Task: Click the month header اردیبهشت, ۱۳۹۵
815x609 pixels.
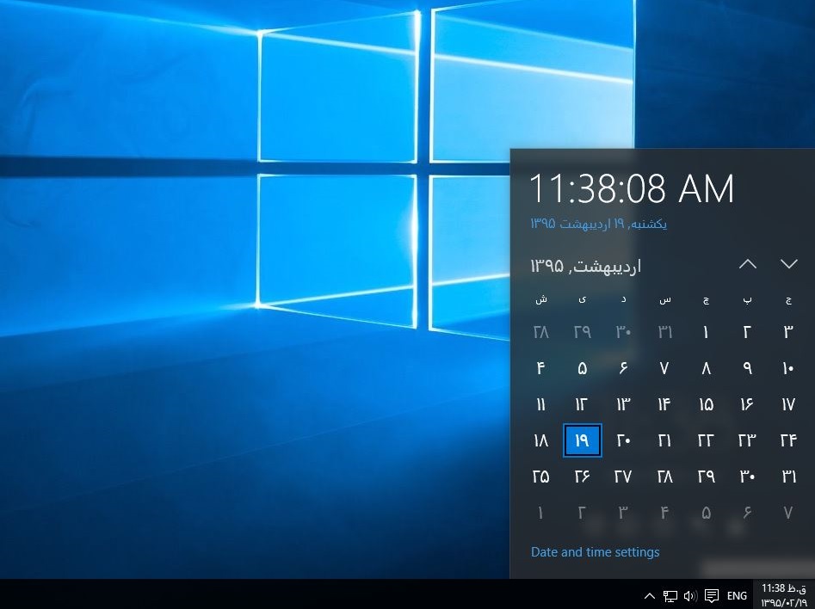Action: 586,266
